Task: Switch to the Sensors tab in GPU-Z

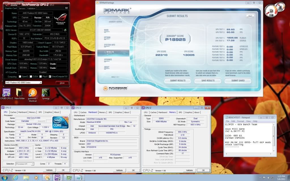Action: (22, 8)
